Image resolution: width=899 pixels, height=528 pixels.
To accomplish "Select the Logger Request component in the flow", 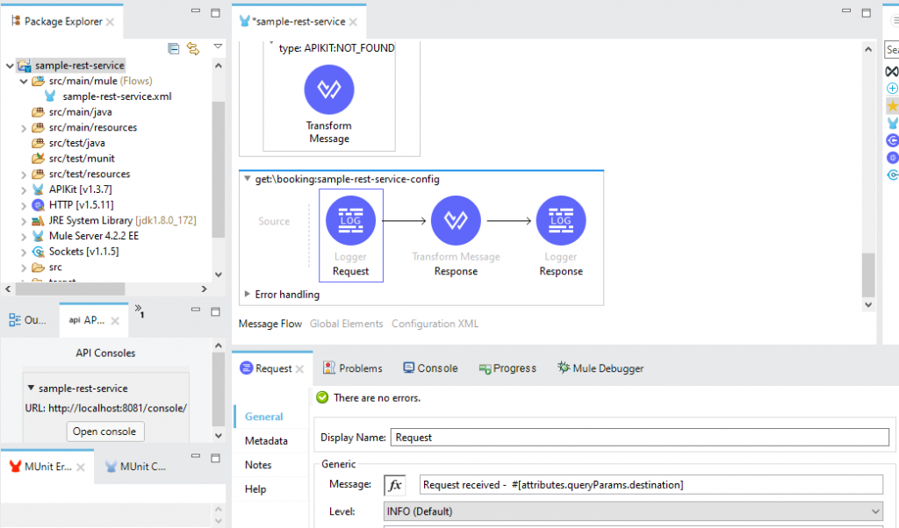I will (351, 220).
